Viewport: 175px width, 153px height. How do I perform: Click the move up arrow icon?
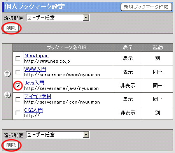(7, 74)
